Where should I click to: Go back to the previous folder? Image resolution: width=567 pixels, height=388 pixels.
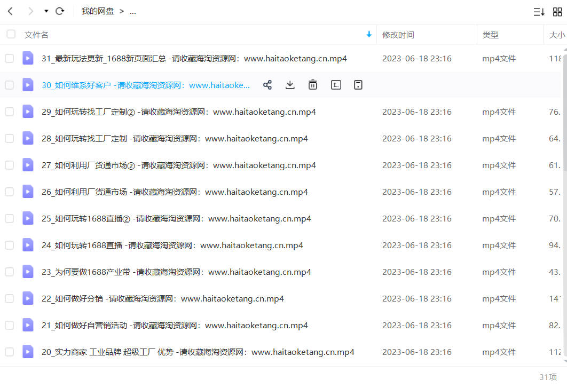pos(11,12)
